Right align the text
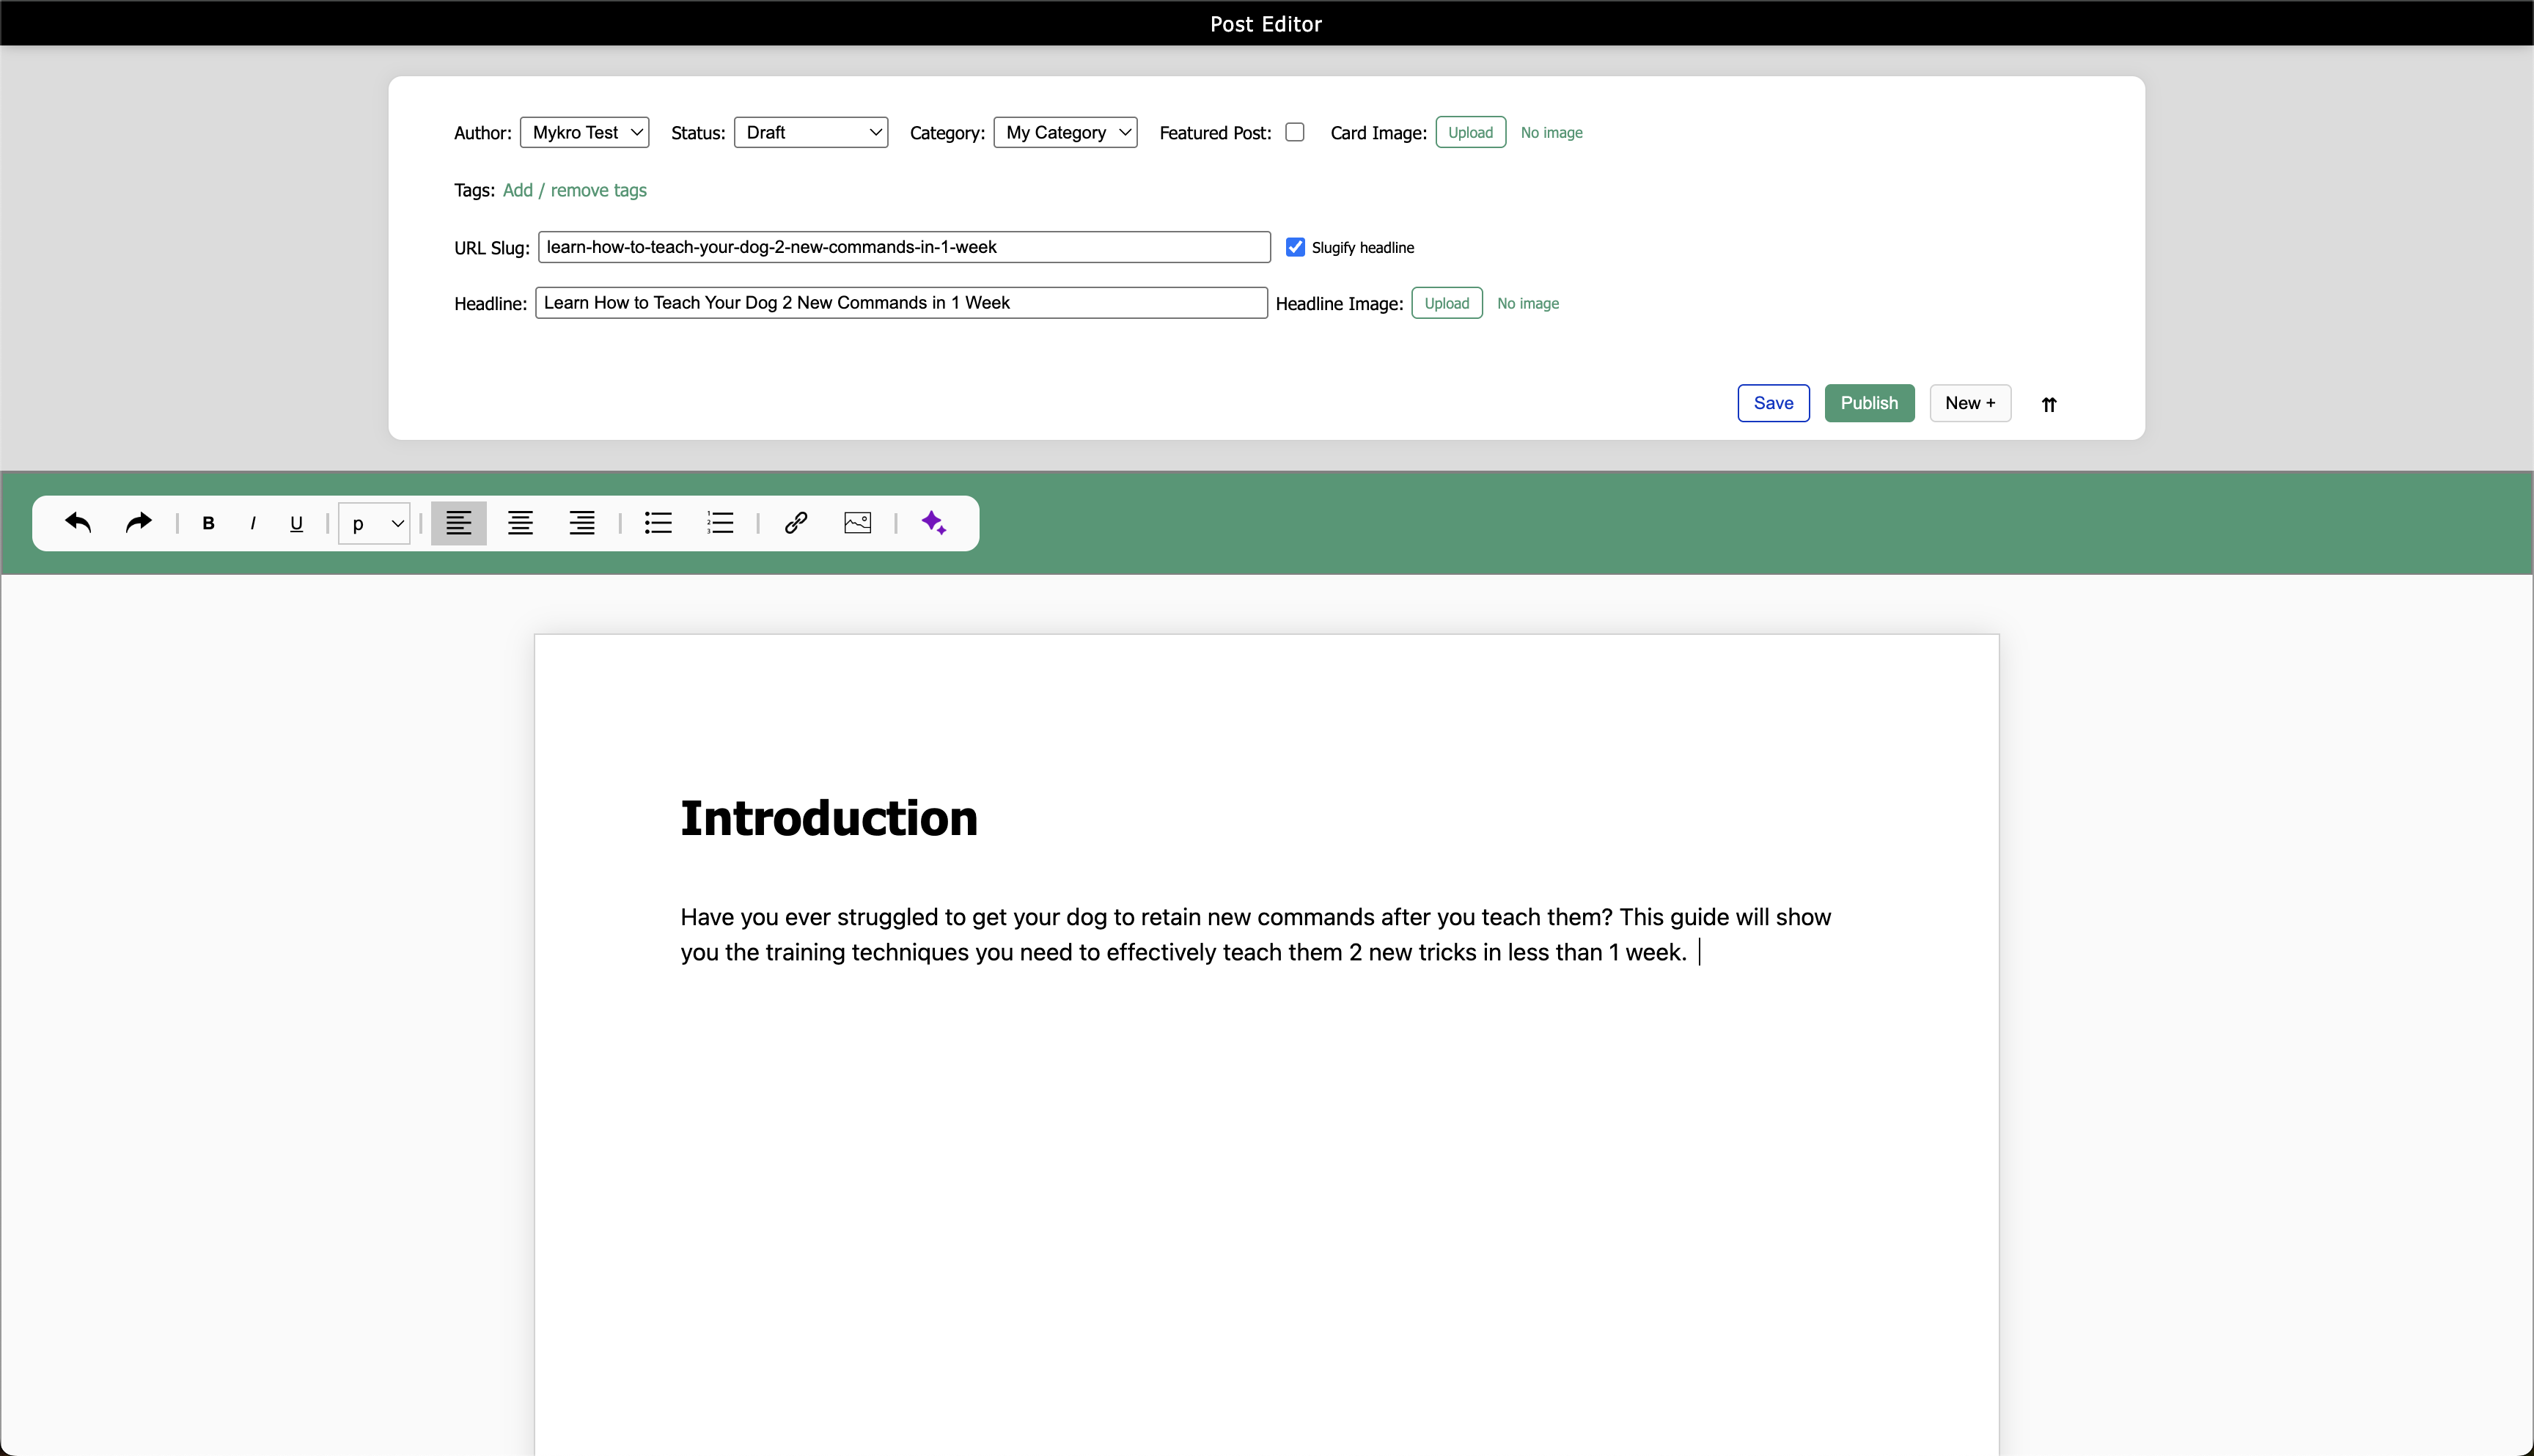The height and width of the screenshot is (1456, 2534). (582, 522)
